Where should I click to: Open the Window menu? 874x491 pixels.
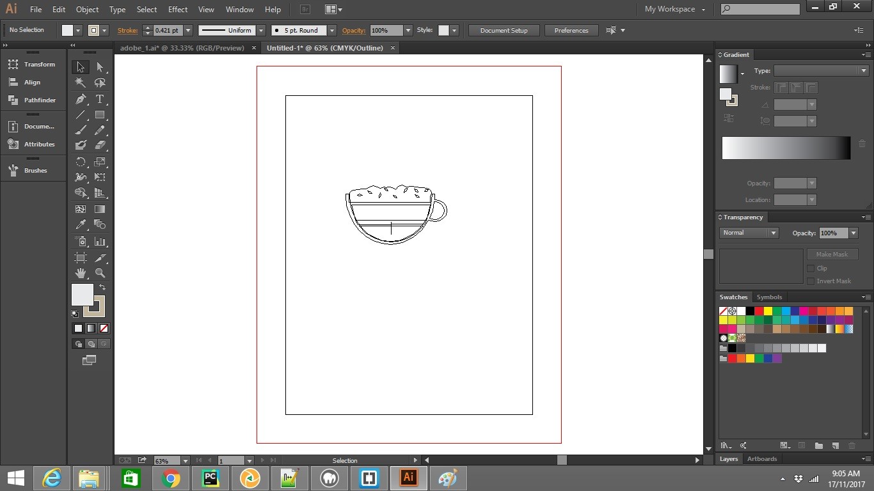pos(240,10)
